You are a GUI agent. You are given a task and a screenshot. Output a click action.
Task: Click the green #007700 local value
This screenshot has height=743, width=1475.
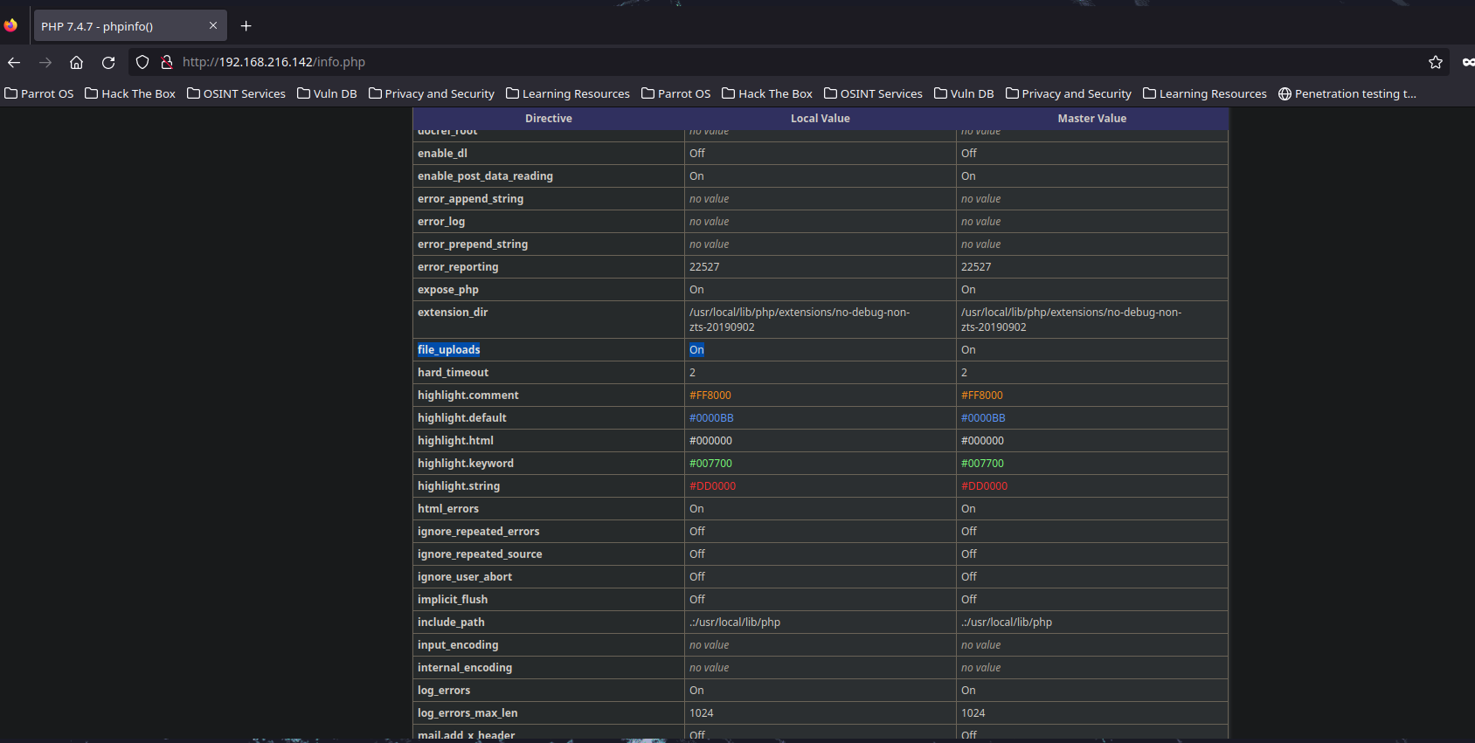[x=711, y=464]
